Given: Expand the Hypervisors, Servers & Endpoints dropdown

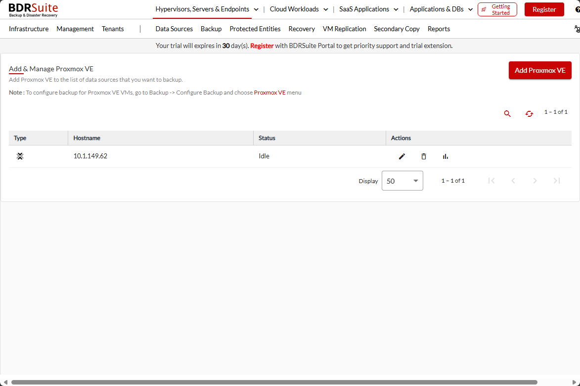Looking at the screenshot, I should [256, 9].
